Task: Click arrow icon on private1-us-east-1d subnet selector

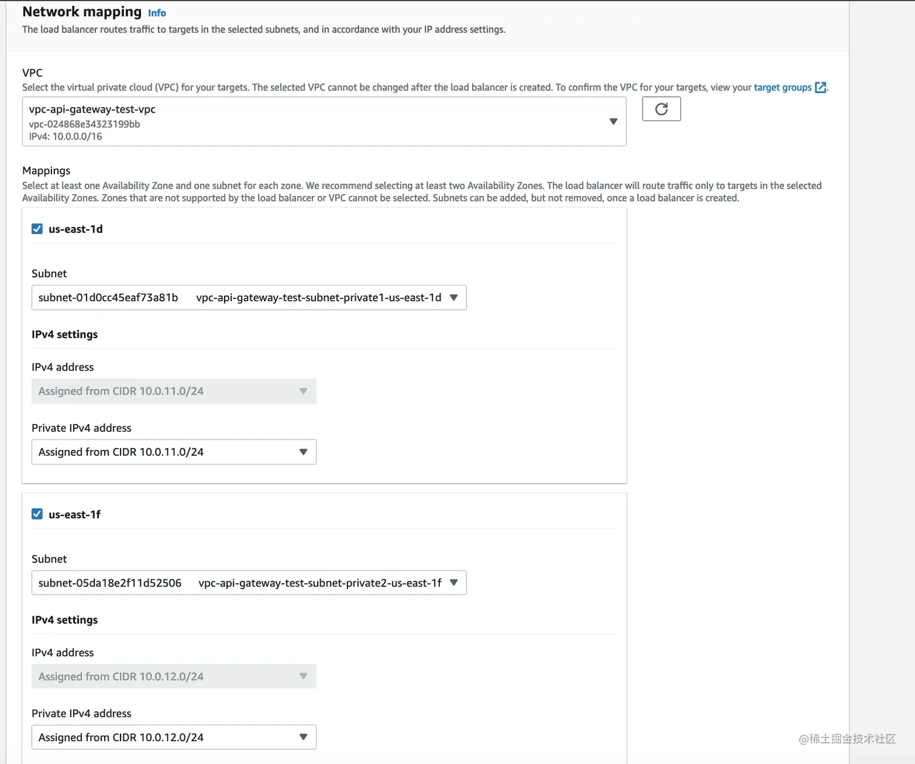Action: (454, 298)
